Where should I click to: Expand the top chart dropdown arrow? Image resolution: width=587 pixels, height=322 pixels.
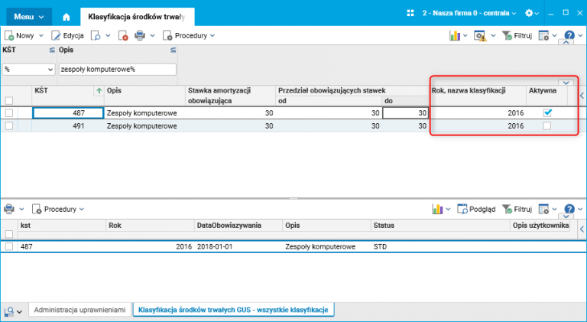(465, 36)
